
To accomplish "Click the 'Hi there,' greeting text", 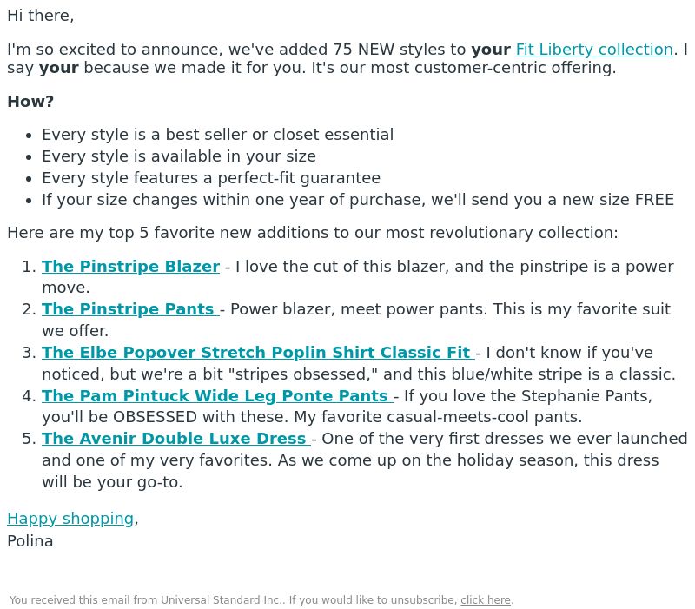I will point(40,16).
